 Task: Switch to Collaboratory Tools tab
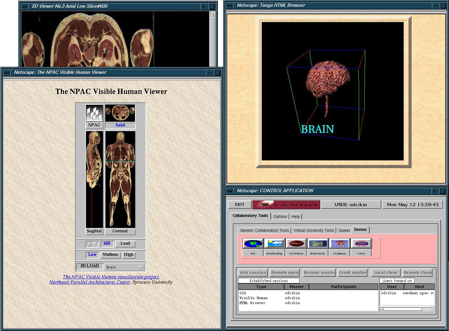(250, 216)
